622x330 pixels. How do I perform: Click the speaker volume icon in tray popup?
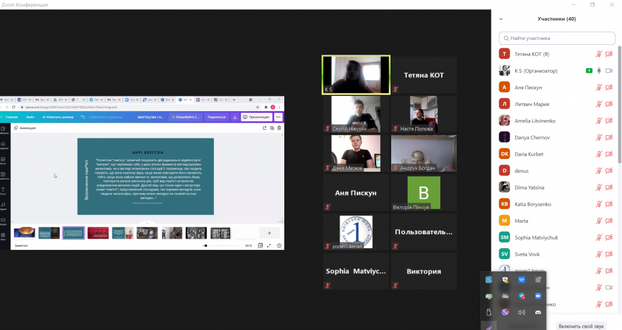pos(521,312)
